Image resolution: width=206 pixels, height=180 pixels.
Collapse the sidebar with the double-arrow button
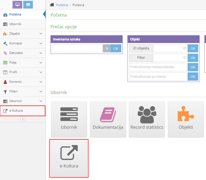point(23,119)
